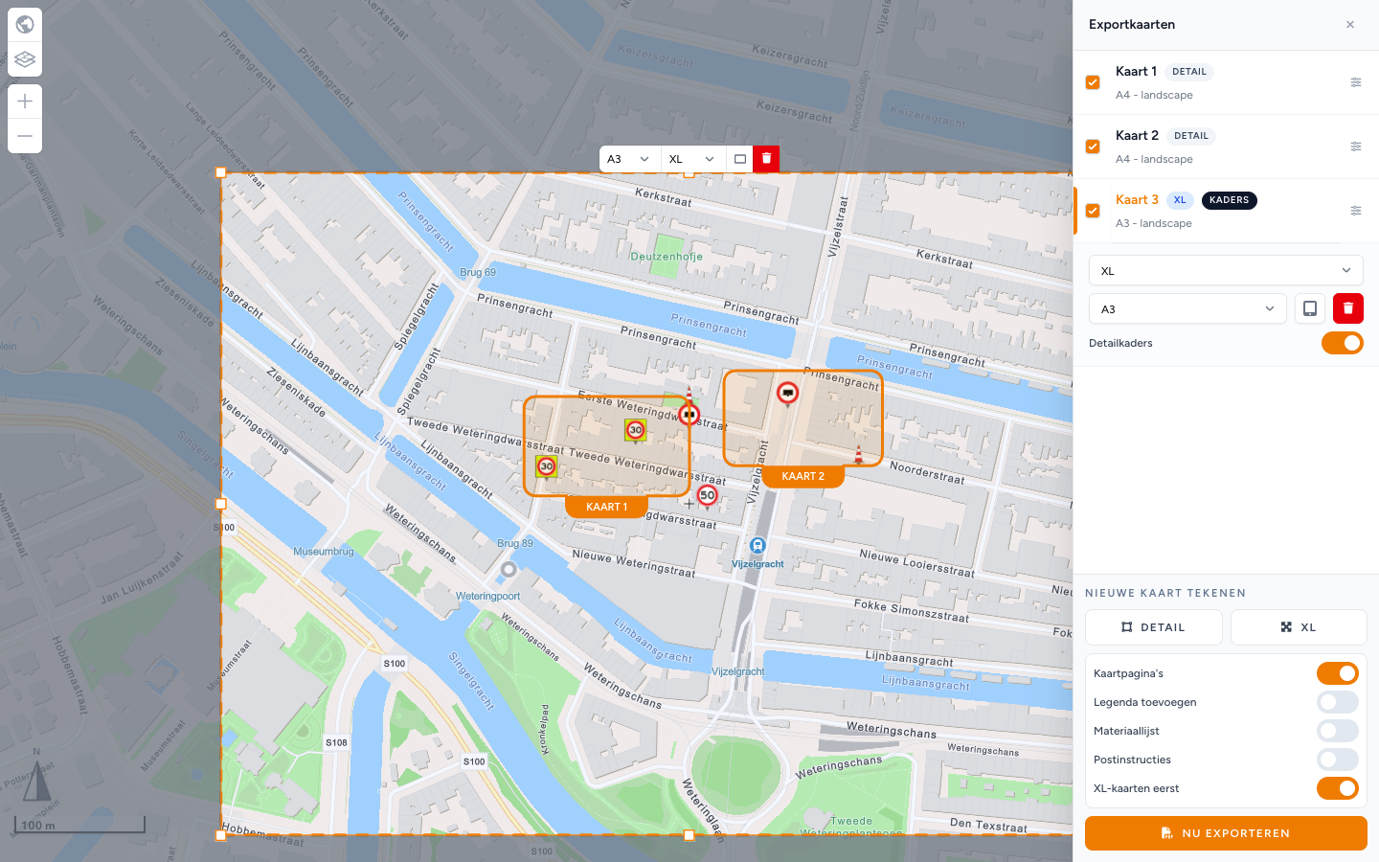The image size is (1379, 862).
Task: Delete Kaart 3 with red trash button
Action: point(1348,308)
